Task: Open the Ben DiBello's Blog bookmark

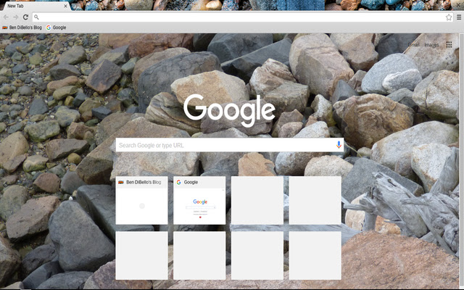Action: pos(22,28)
